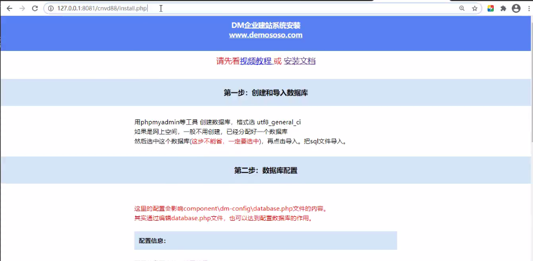
Task: Open the Chrome three-dot menu
Action: (x=527, y=8)
